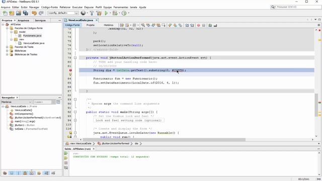Click the Clean and Build Project icon

click(x=99, y=13)
